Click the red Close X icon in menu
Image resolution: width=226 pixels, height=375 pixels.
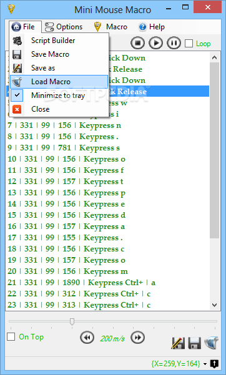pyautogui.click(x=17, y=109)
